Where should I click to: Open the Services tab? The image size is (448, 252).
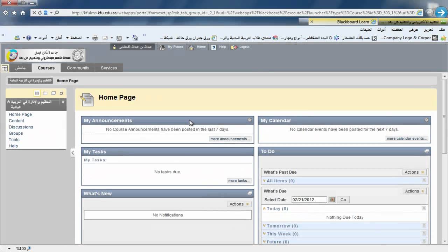(x=109, y=68)
